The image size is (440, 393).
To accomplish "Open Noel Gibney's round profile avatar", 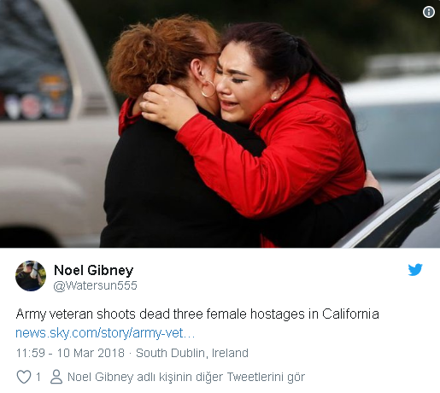I will (x=31, y=276).
